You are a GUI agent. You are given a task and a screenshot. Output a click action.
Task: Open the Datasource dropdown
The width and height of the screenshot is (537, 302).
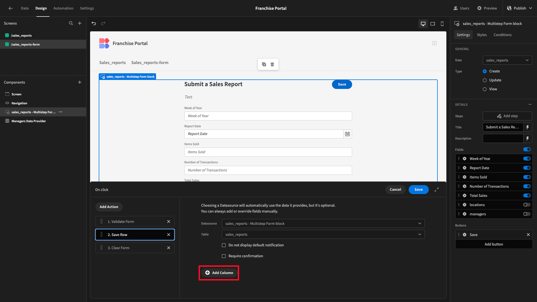(x=323, y=224)
